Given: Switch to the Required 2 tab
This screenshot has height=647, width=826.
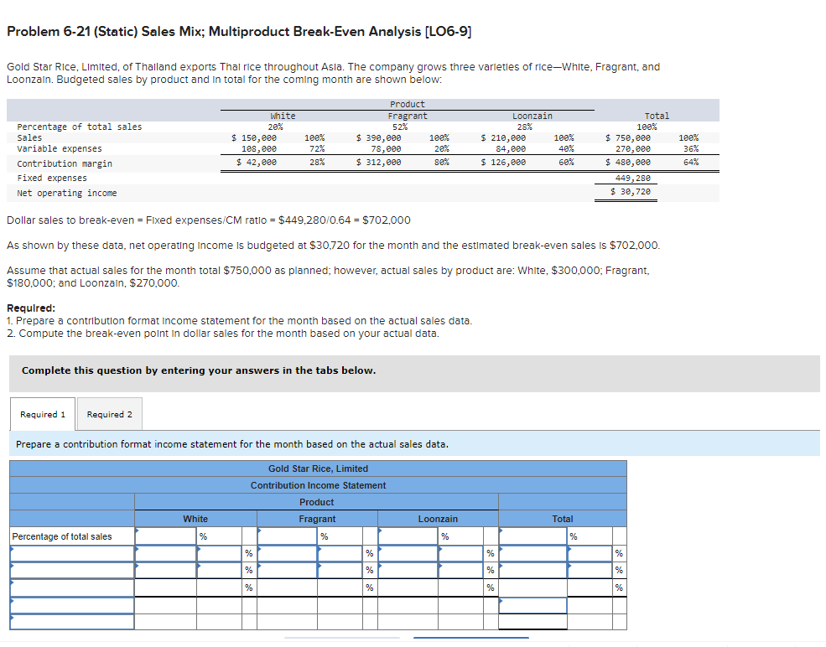Looking at the screenshot, I should click(x=109, y=413).
